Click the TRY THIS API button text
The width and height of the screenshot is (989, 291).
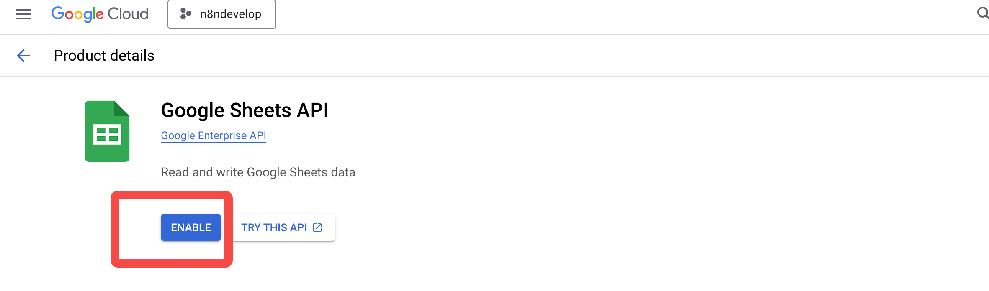[274, 227]
